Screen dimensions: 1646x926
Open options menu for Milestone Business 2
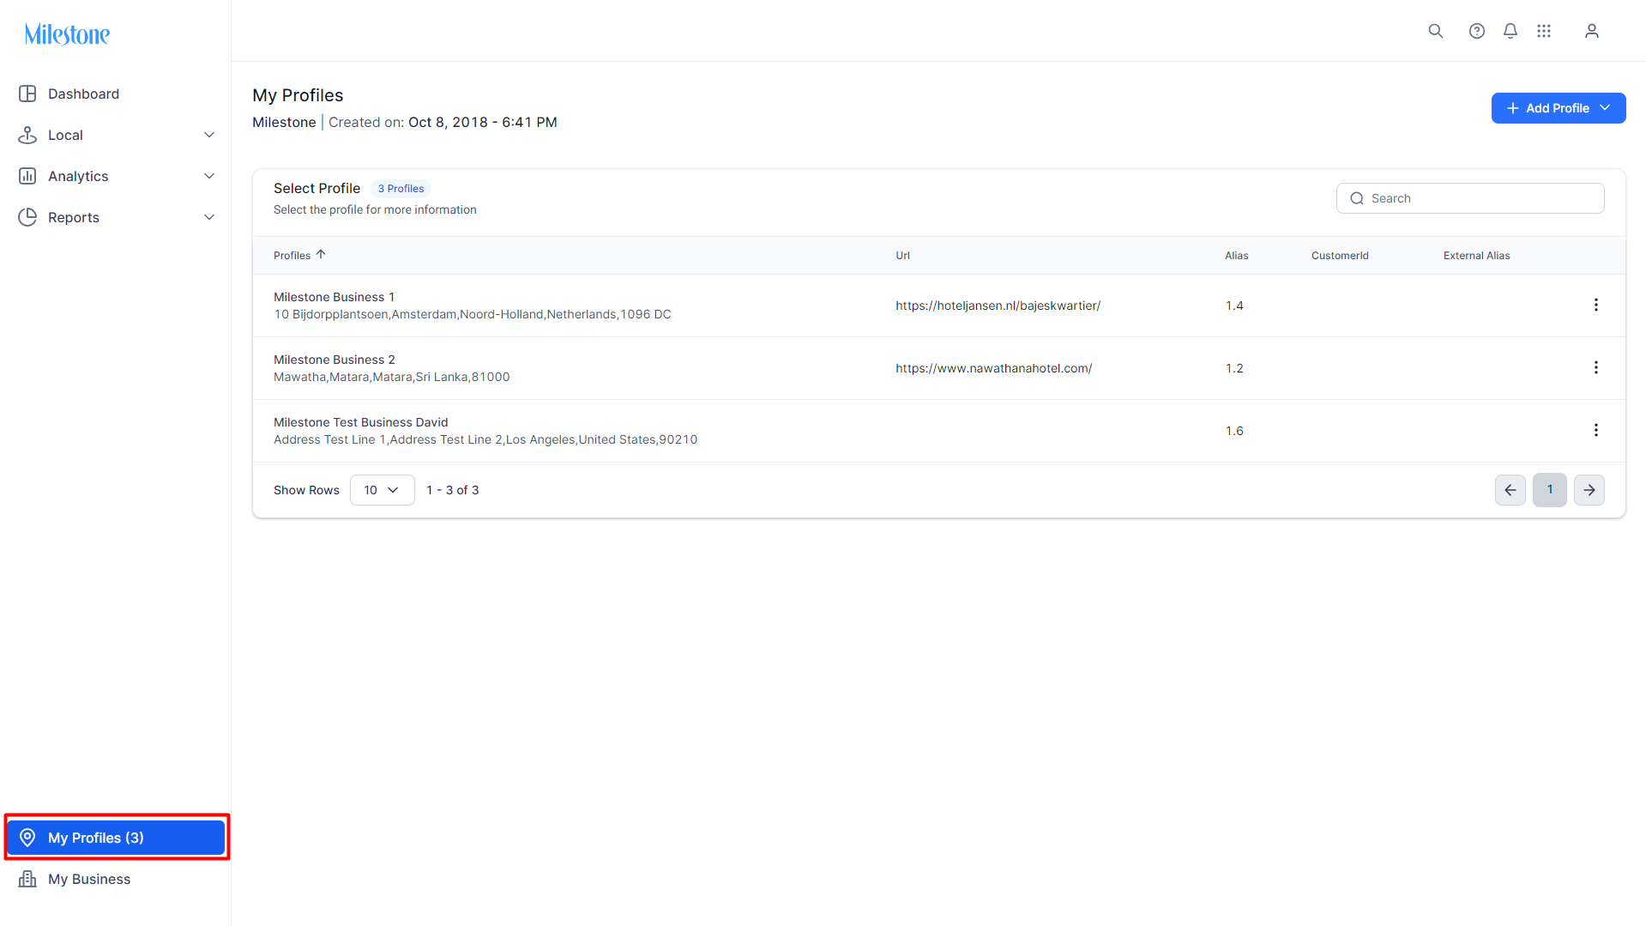coord(1596,367)
